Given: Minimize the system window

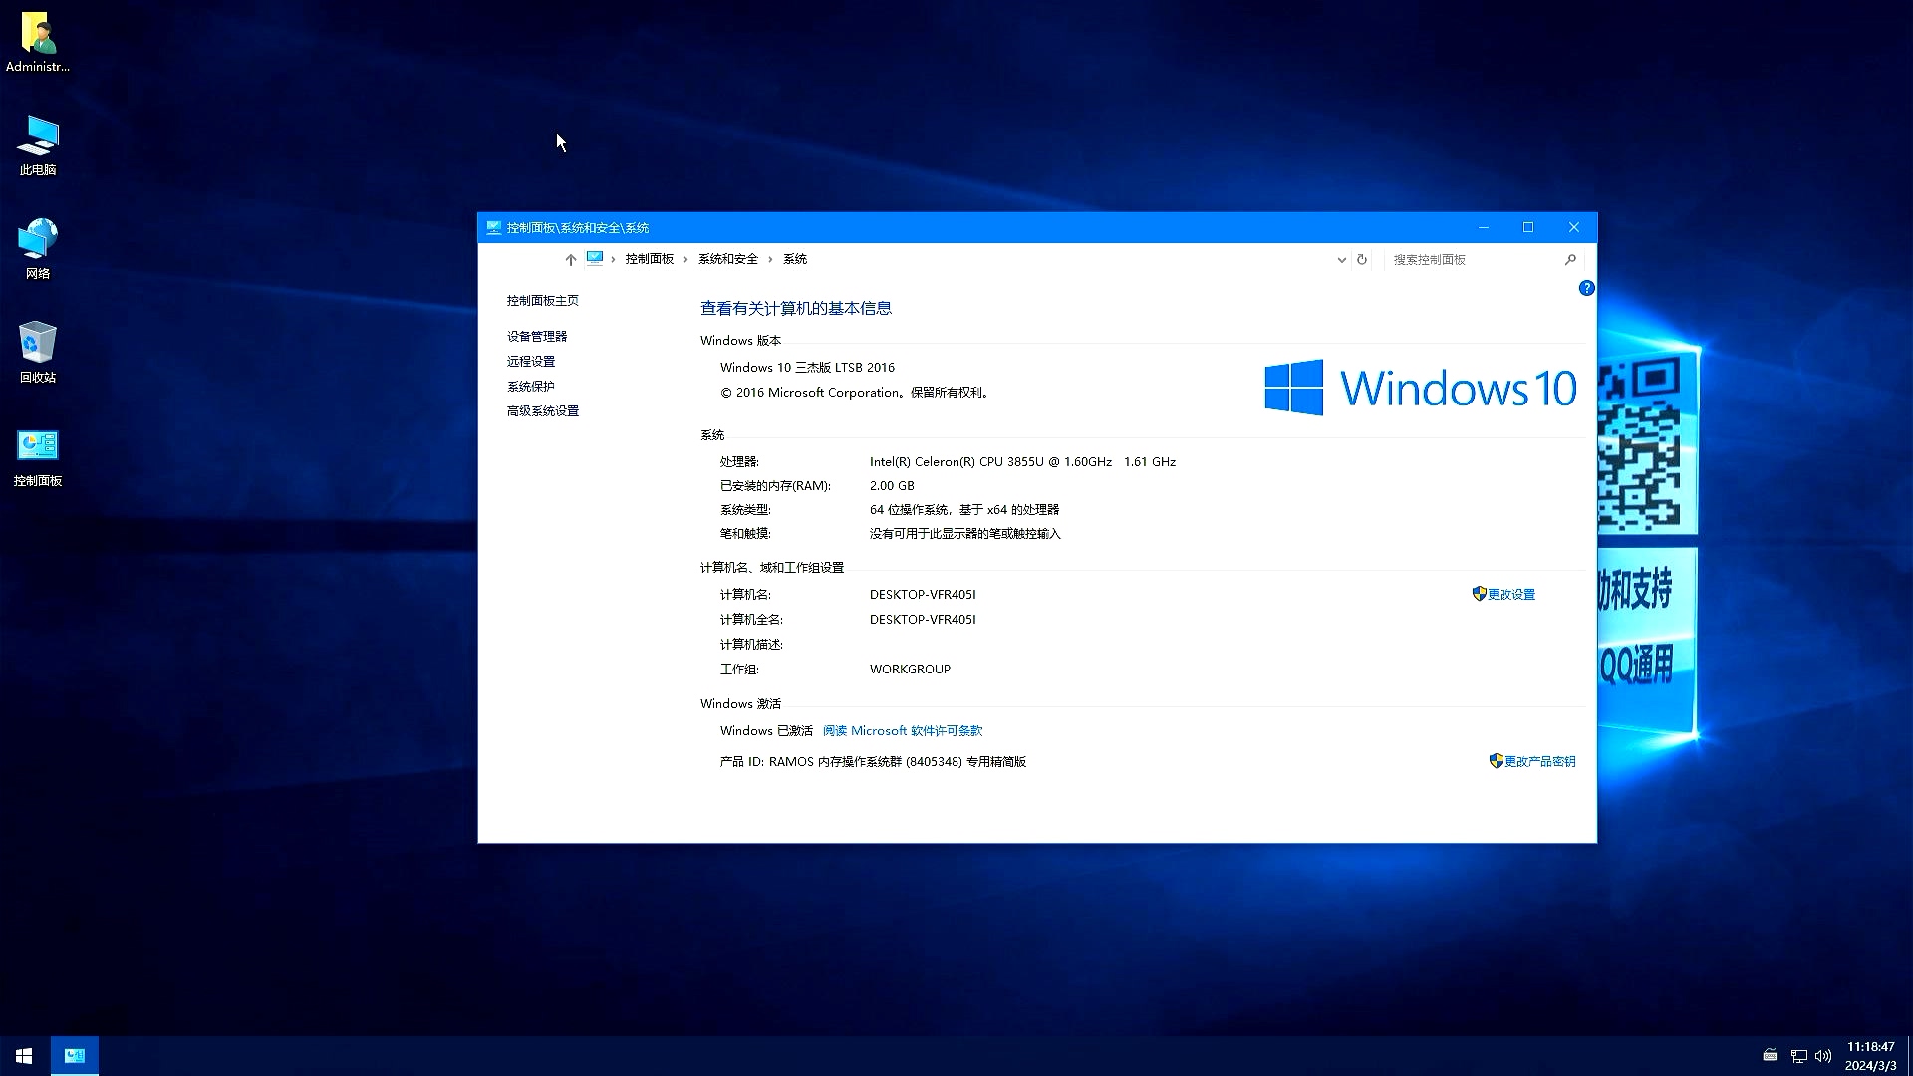Looking at the screenshot, I should [x=1484, y=227].
